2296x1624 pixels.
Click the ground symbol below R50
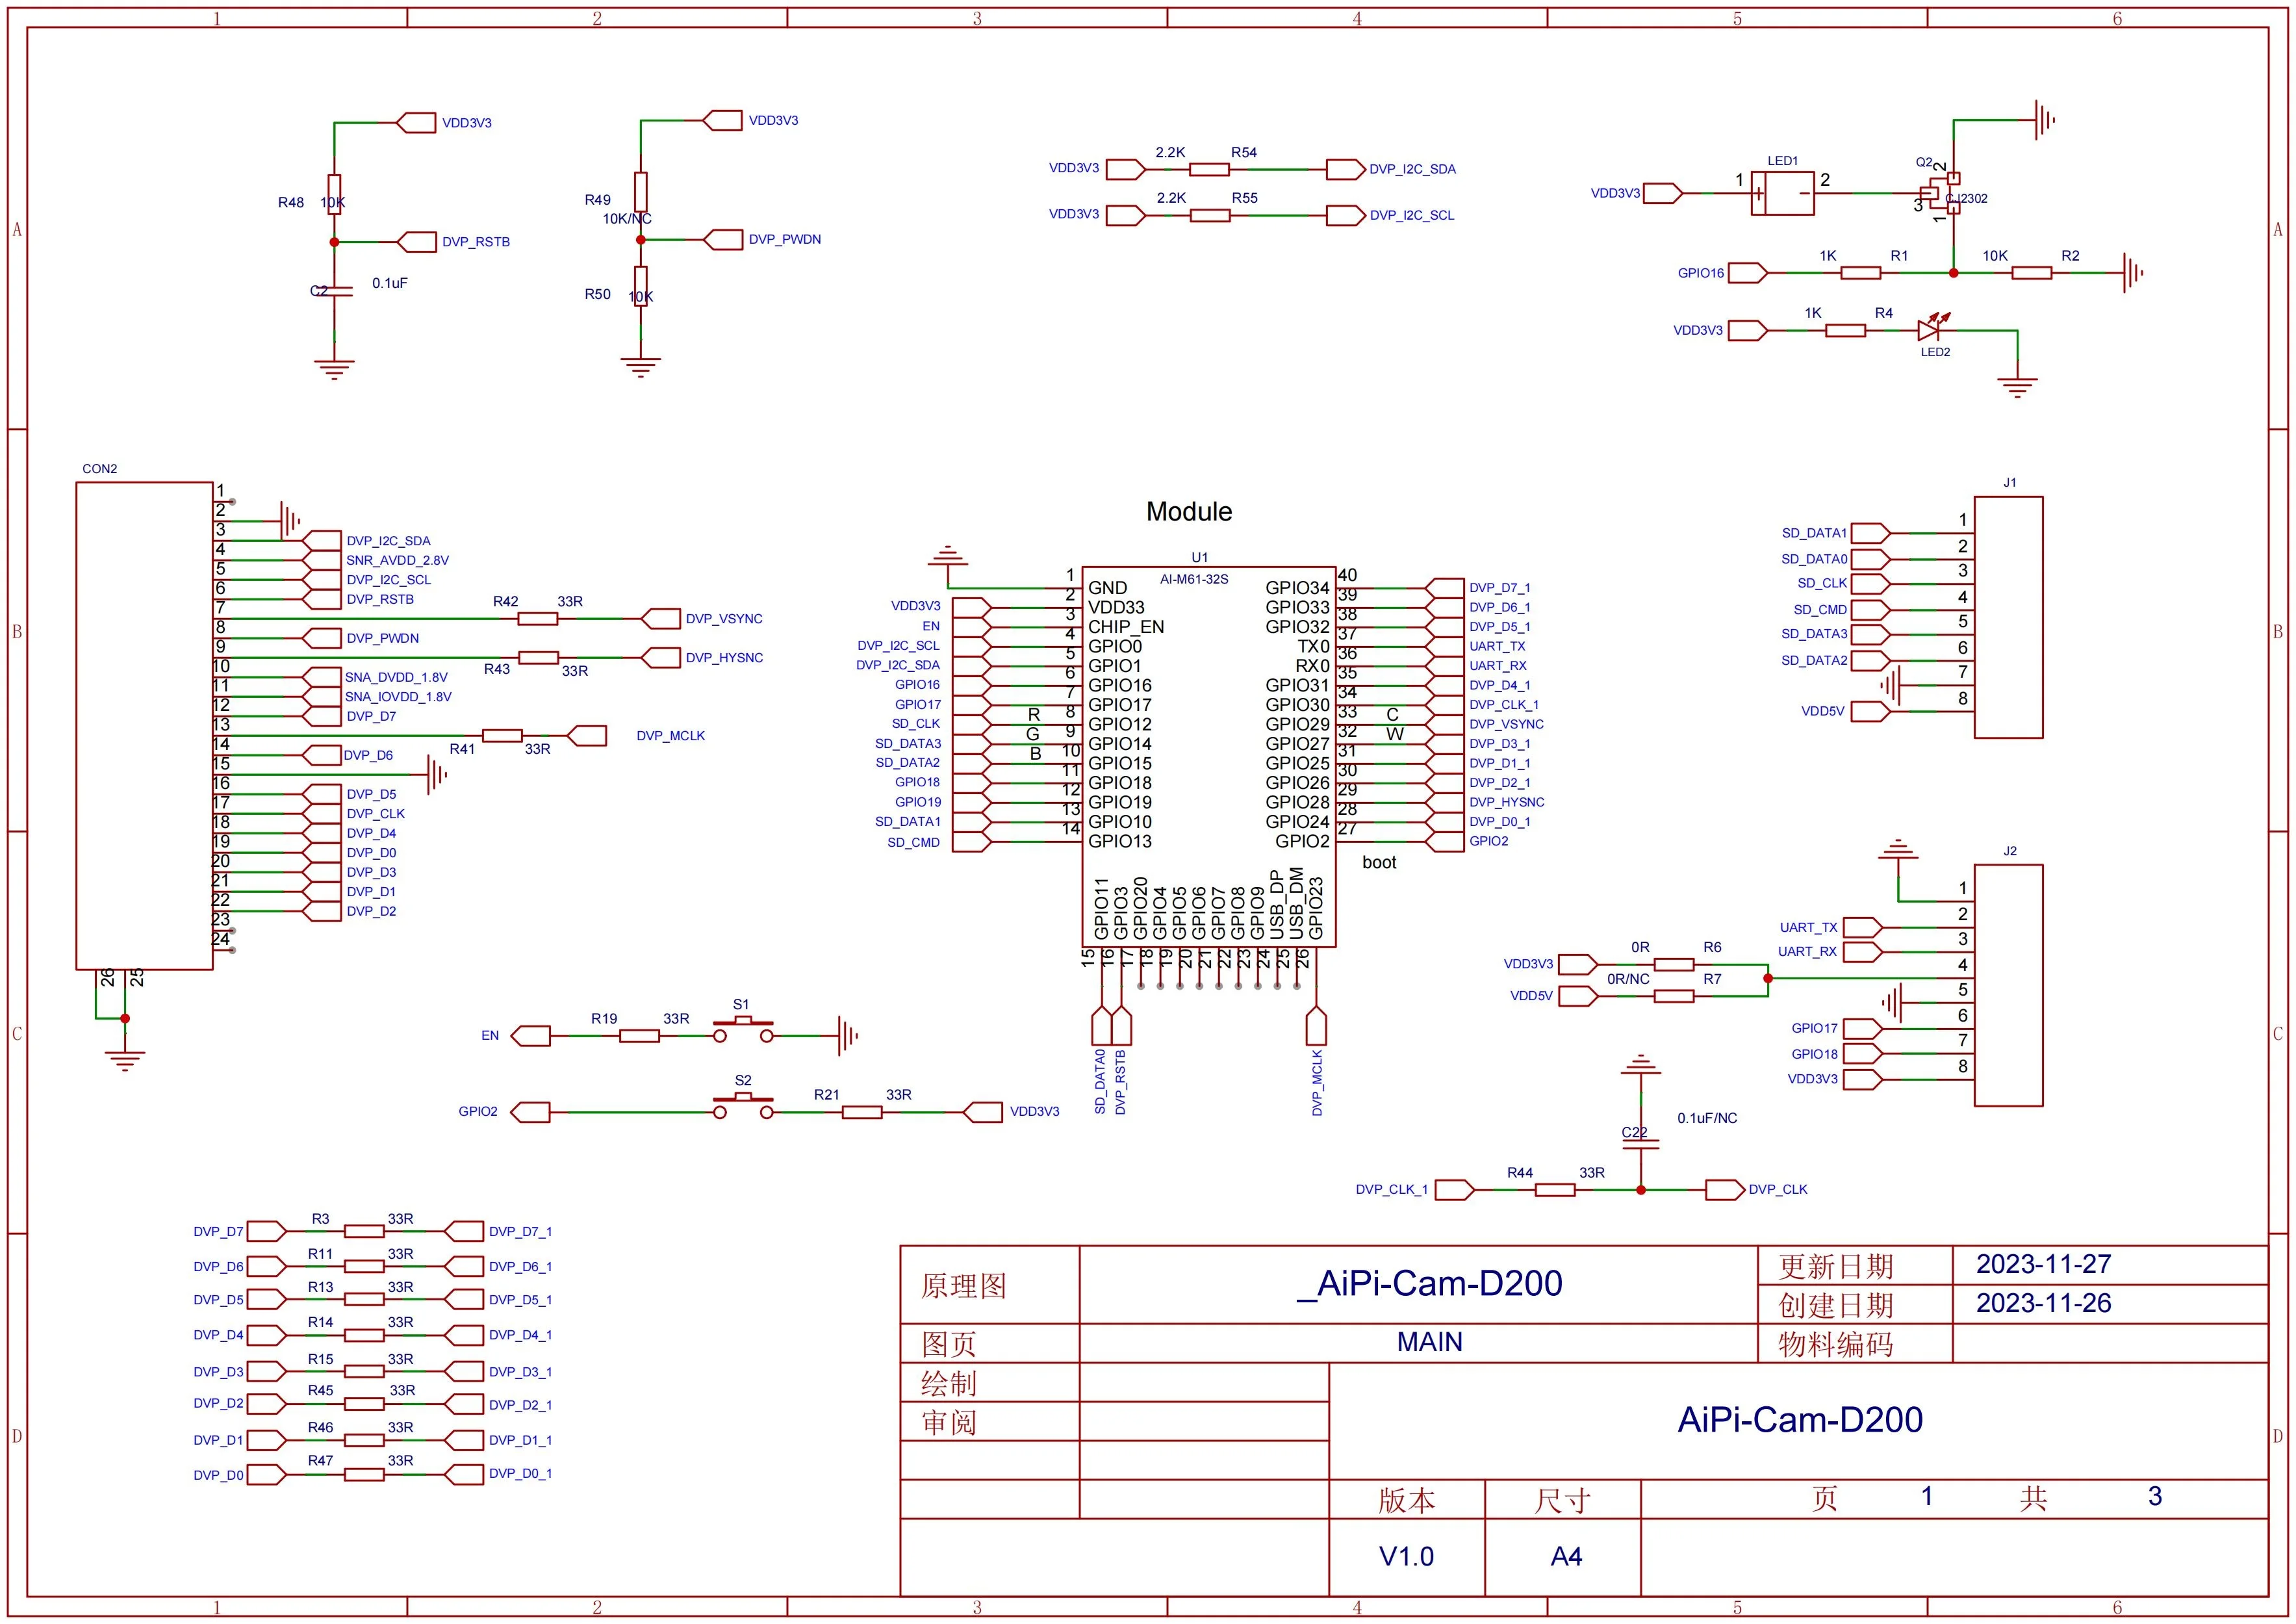pyautogui.click(x=641, y=367)
